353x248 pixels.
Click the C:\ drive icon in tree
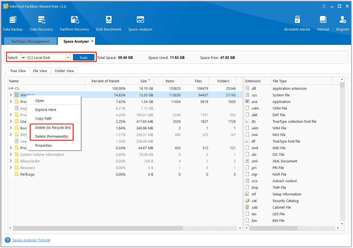pos(11,88)
